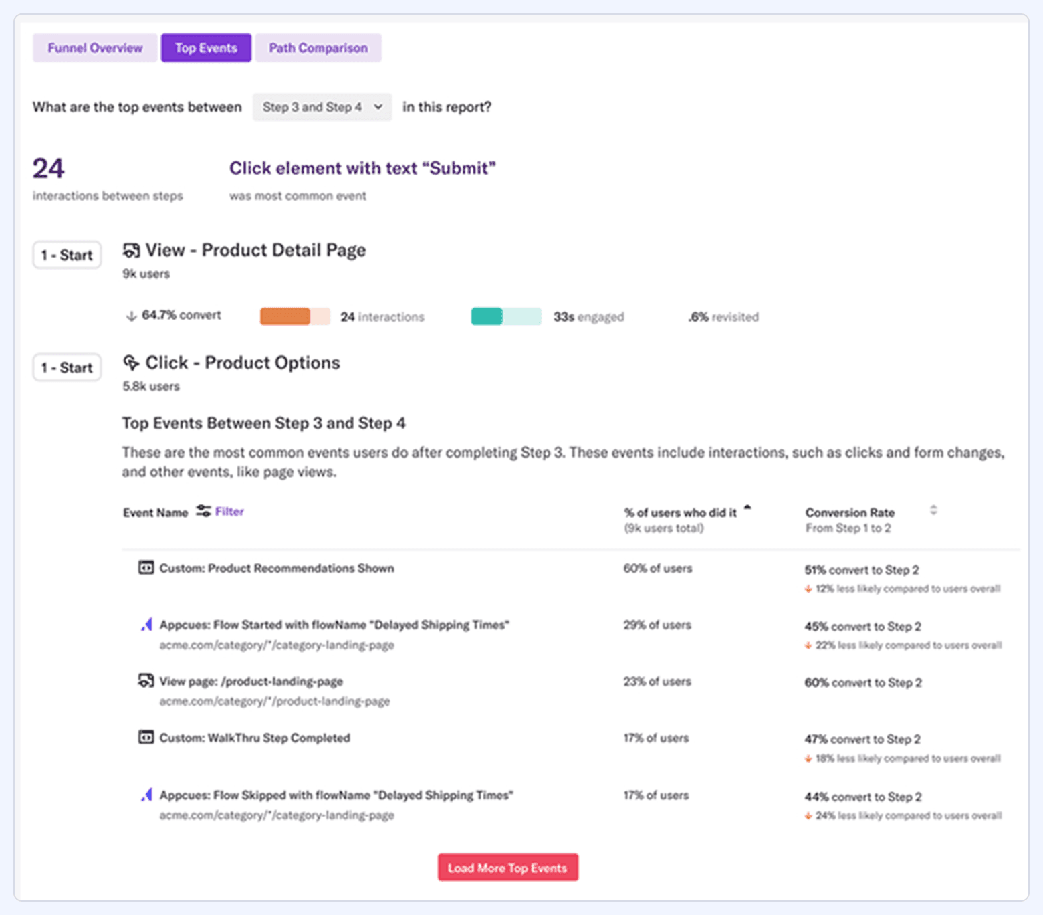The image size is (1043, 915).
Task: Open the Step 3 and Step 4 dropdown
Action: [322, 107]
